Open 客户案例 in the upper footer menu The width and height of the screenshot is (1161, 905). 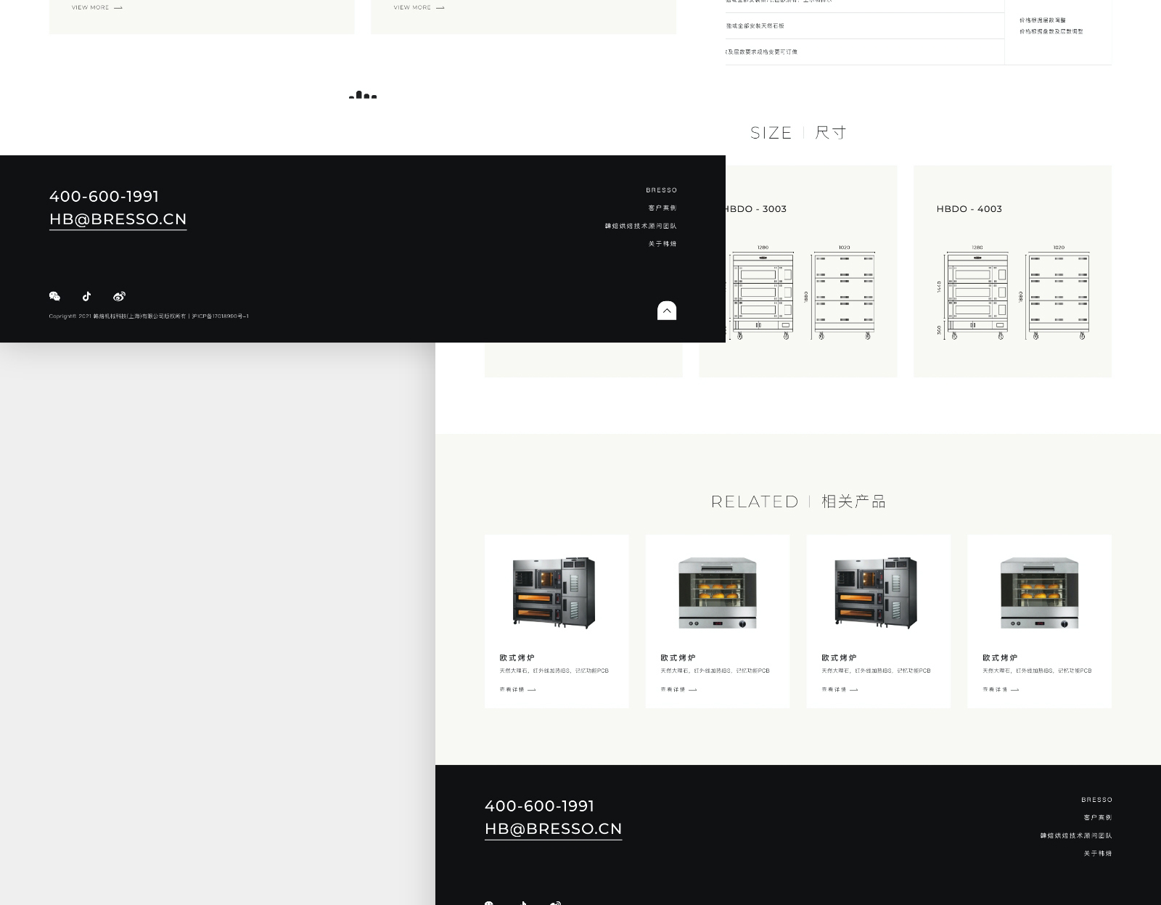tap(662, 208)
